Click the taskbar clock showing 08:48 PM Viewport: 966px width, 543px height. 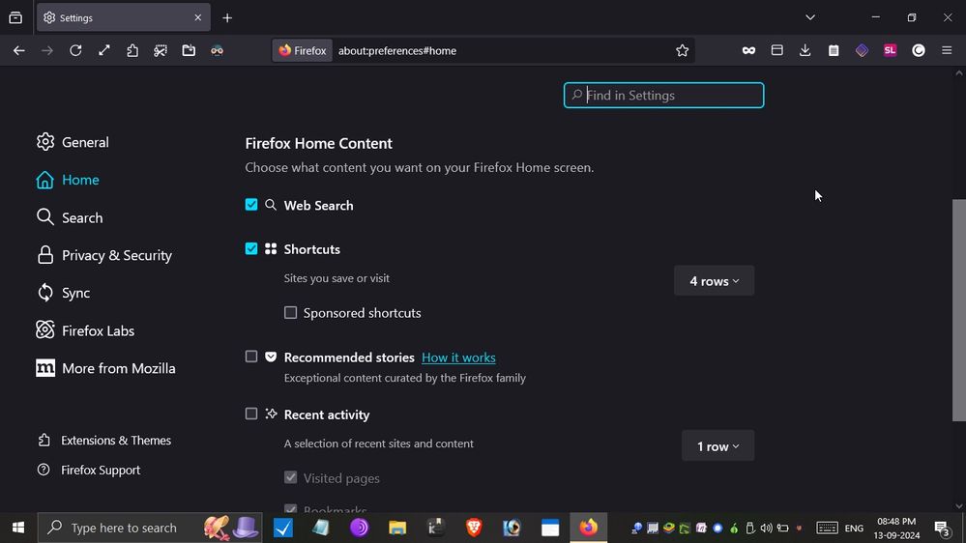(896, 528)
